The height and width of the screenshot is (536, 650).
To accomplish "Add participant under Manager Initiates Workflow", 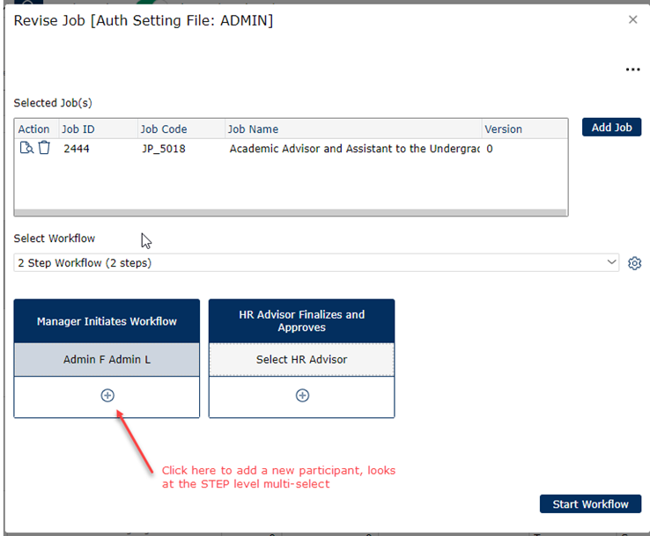I will pos(107,396).
